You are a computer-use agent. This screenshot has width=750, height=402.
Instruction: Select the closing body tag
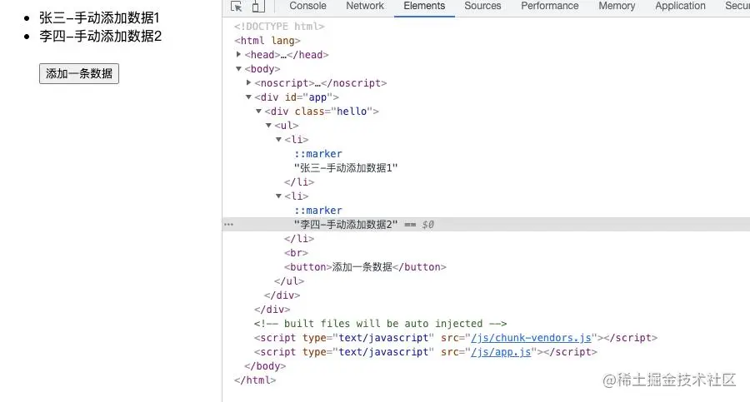click(x=265, y=366)
